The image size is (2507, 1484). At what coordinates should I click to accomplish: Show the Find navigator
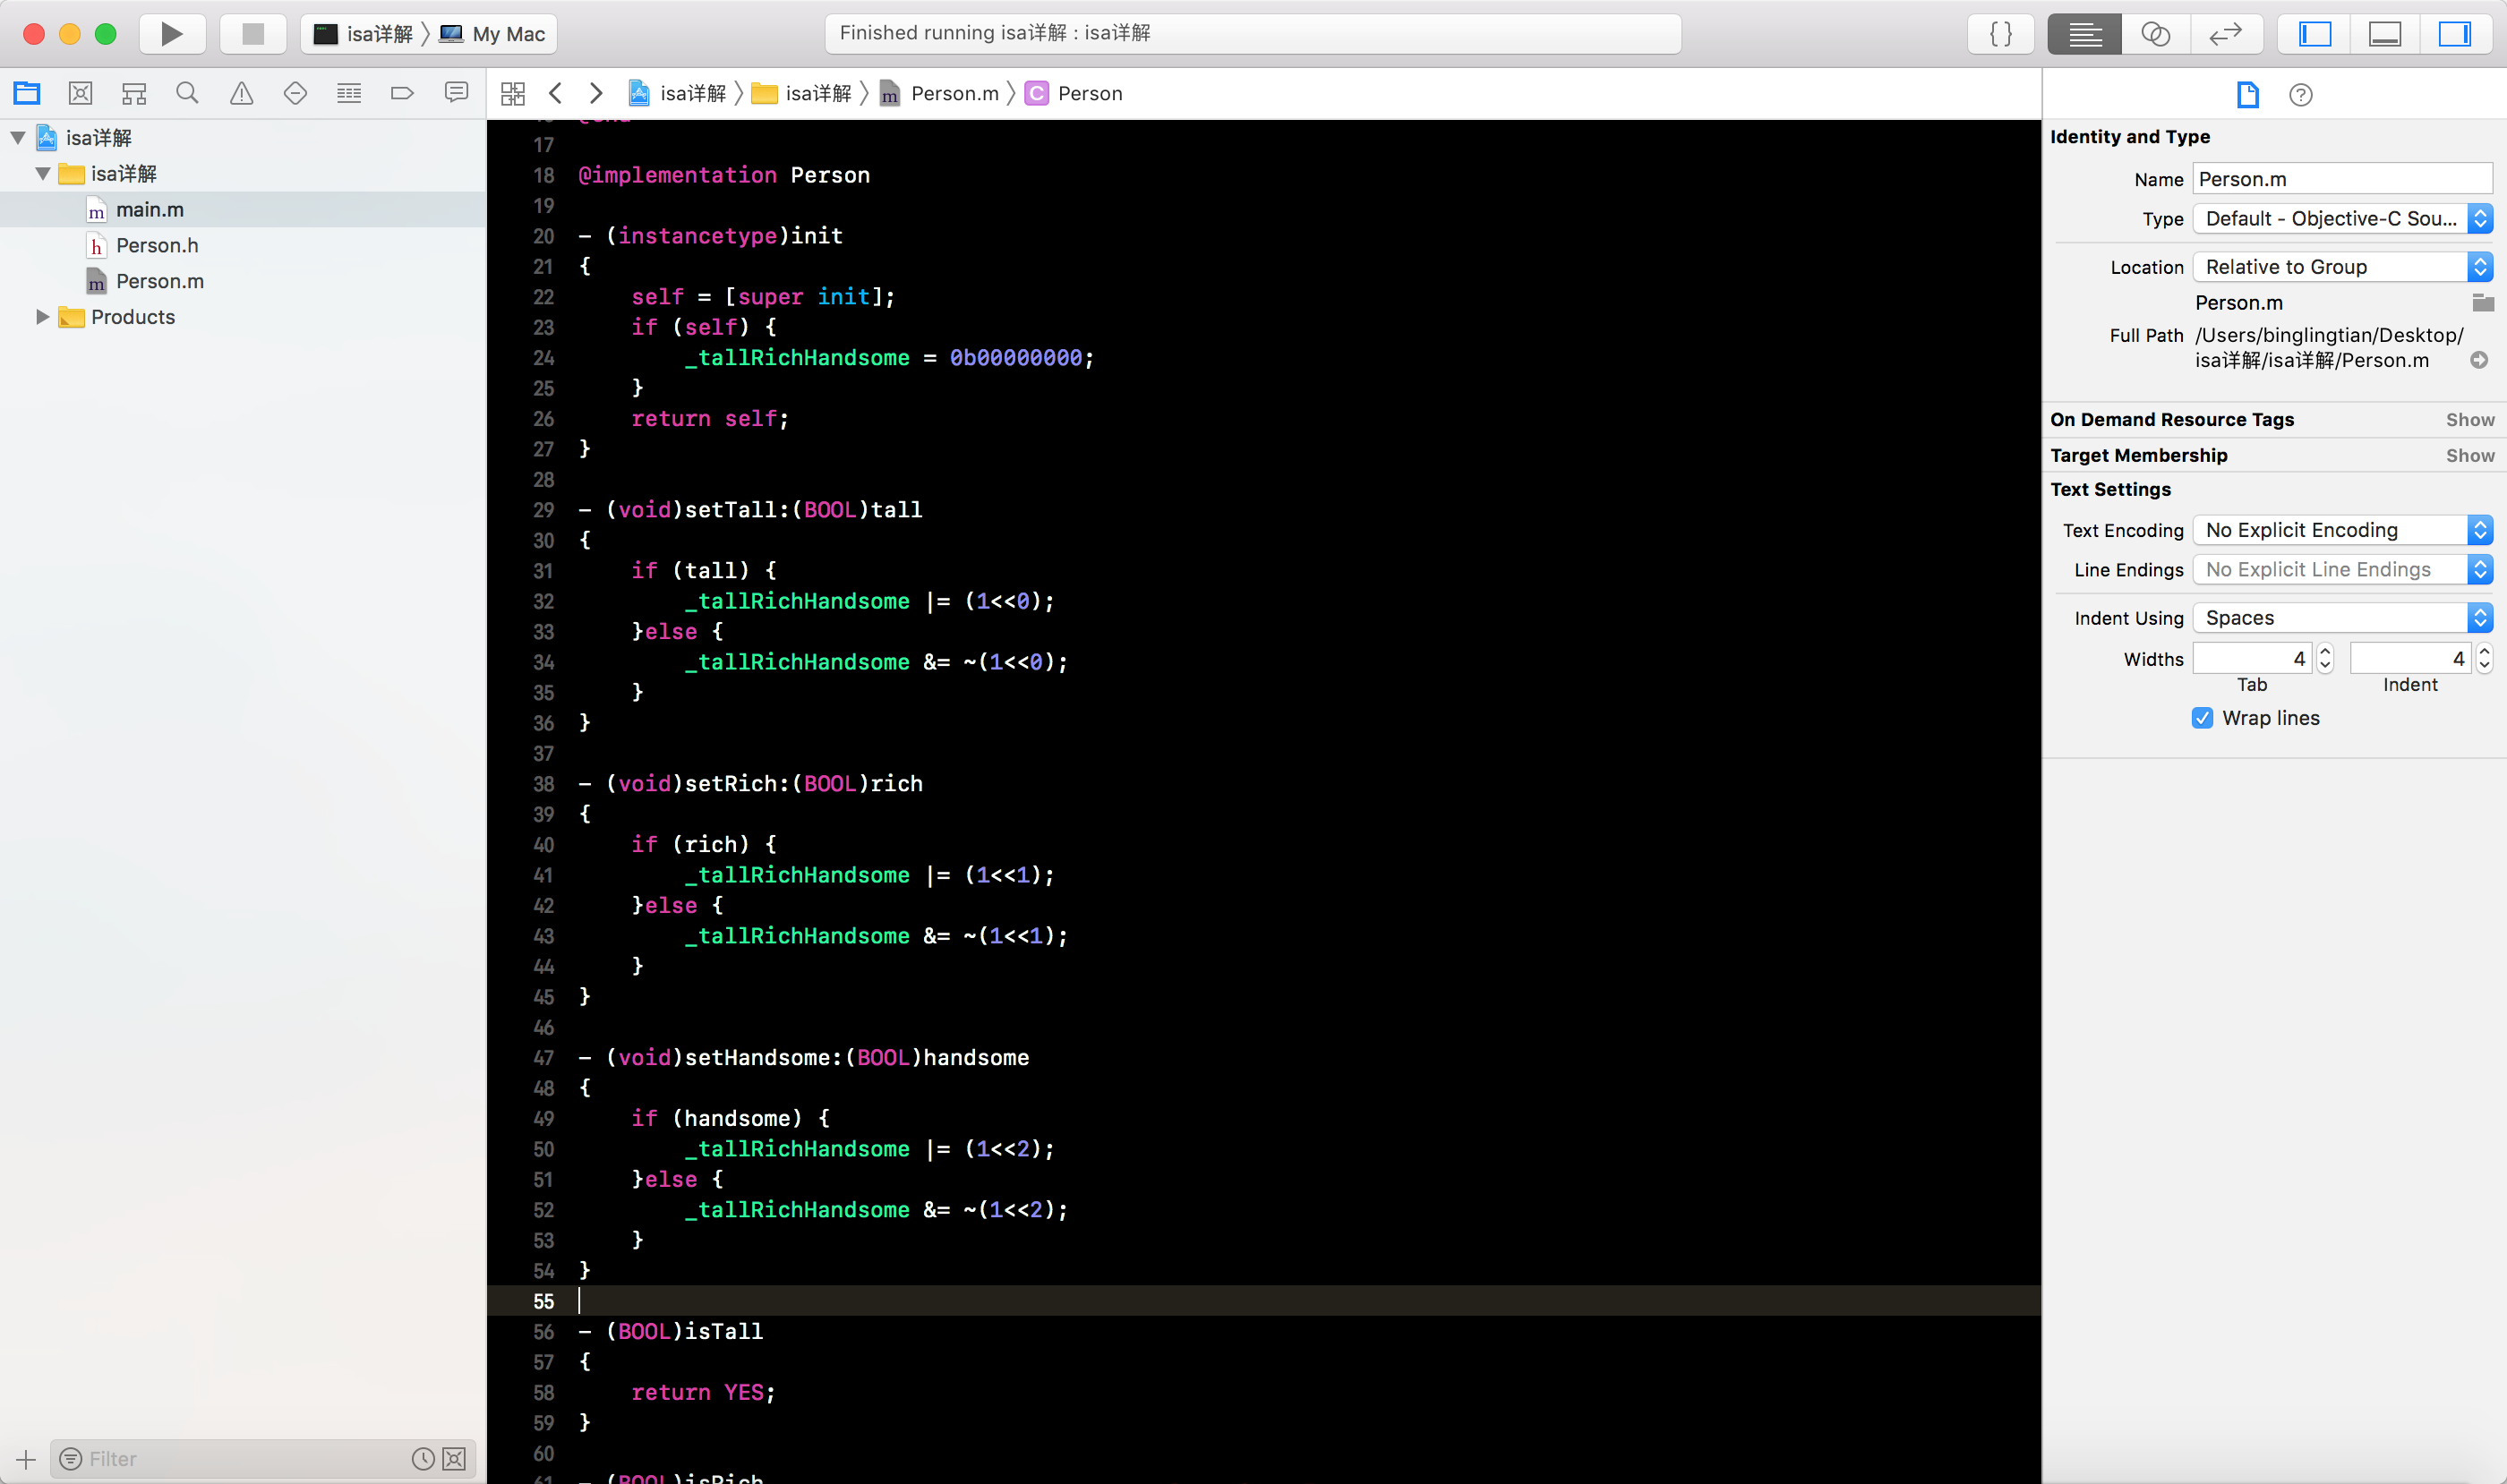point(187,93)
